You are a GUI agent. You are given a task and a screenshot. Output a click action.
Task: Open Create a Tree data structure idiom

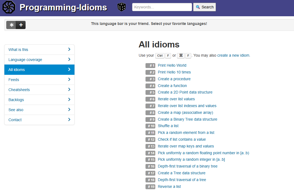coord(181,173)
